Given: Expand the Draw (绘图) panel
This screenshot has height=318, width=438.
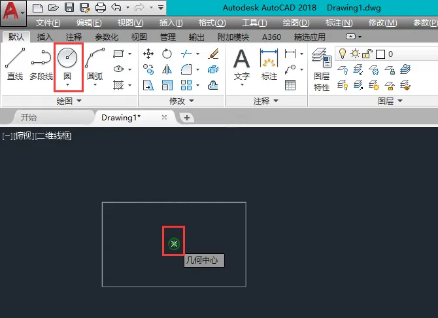Looking at the screenshot, I should (69, 101).
